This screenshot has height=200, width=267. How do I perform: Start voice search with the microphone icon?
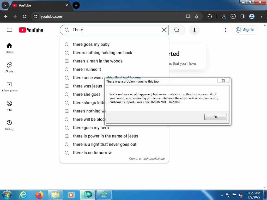click(194, 30)
